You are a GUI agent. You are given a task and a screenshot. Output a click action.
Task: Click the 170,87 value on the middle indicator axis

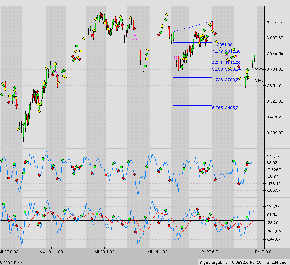point(273,156)
